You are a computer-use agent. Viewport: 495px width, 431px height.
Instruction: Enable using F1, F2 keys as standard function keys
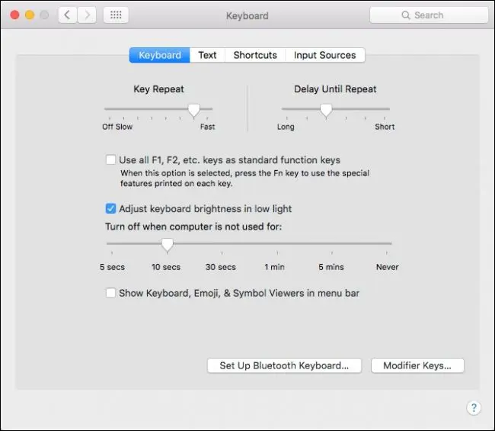[x=111, y=159]
